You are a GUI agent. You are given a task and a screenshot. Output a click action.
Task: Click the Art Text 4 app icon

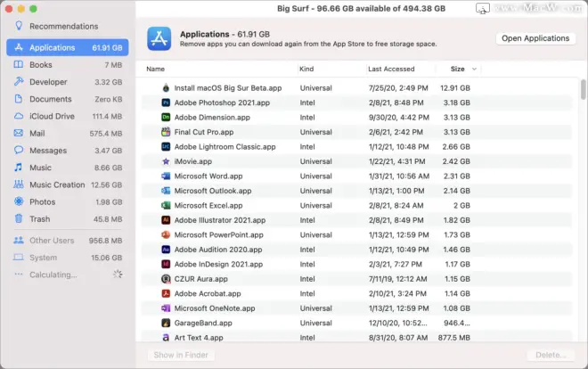point(166,338)
